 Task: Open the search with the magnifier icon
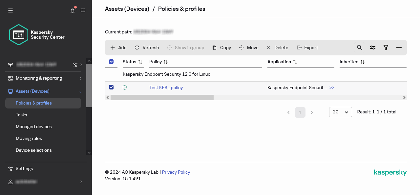[359, 48]
